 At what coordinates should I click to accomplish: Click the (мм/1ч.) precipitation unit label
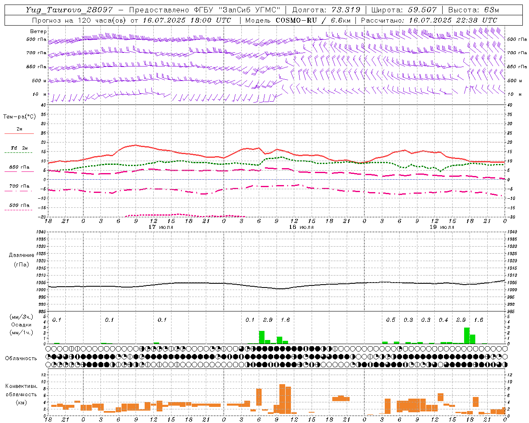21,333
